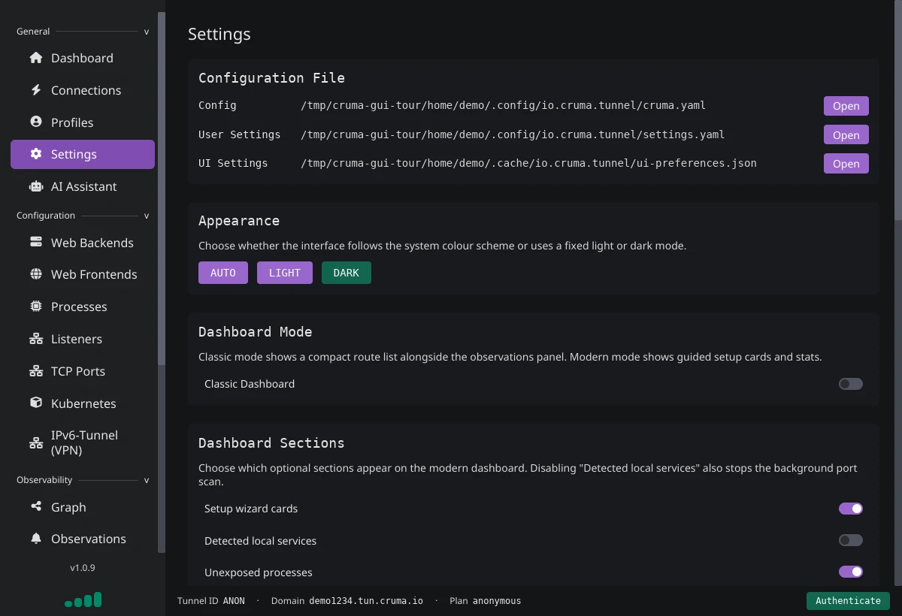Navigate to Web Backends
The height and width of the screenshot is (616, 902).
click(x=83, y=243)
